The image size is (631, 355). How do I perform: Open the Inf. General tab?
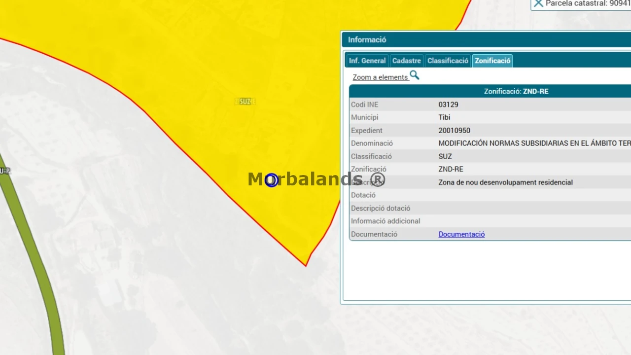click(x=367, y=61)
